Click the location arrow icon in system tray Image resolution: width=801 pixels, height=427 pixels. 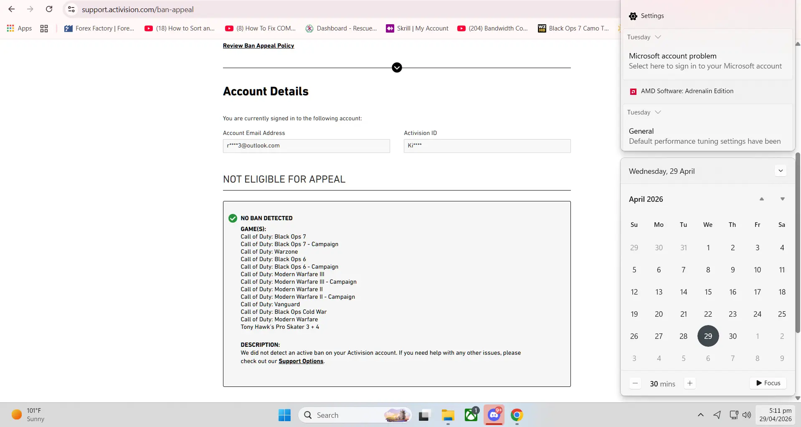pos(717,415)
